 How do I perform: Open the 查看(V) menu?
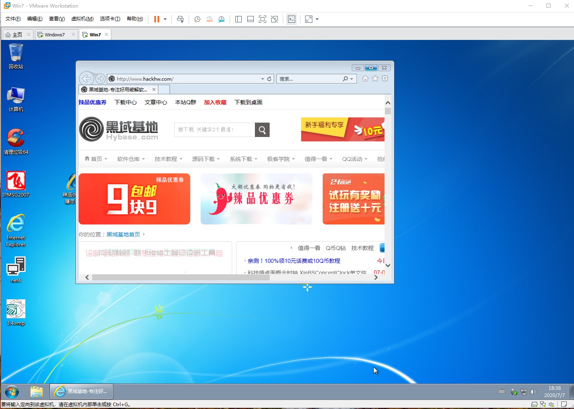pos(57,19)
